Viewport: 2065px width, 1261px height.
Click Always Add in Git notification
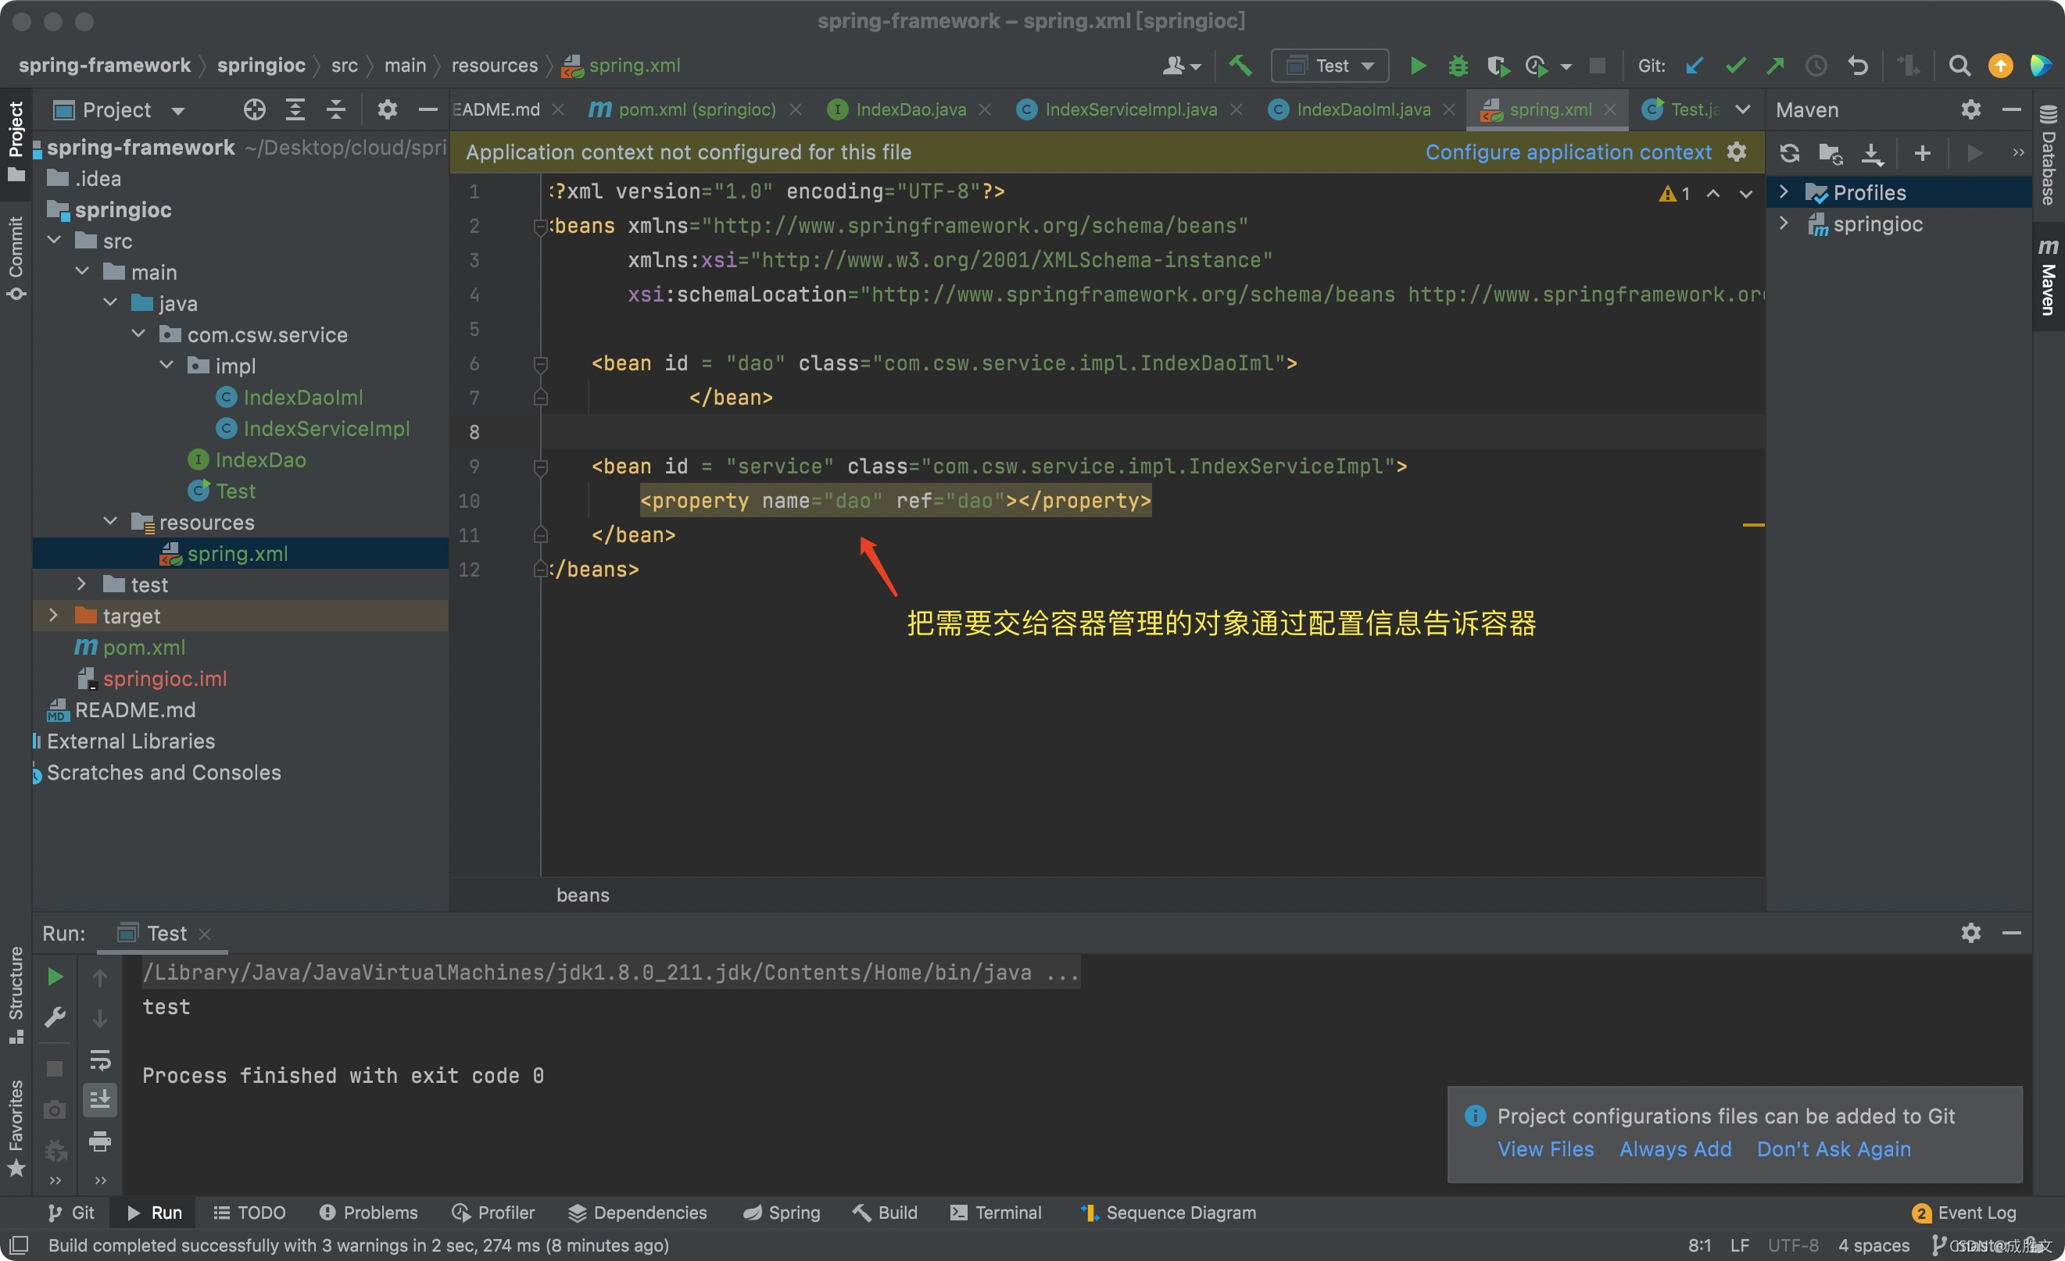(1674, 1148)
